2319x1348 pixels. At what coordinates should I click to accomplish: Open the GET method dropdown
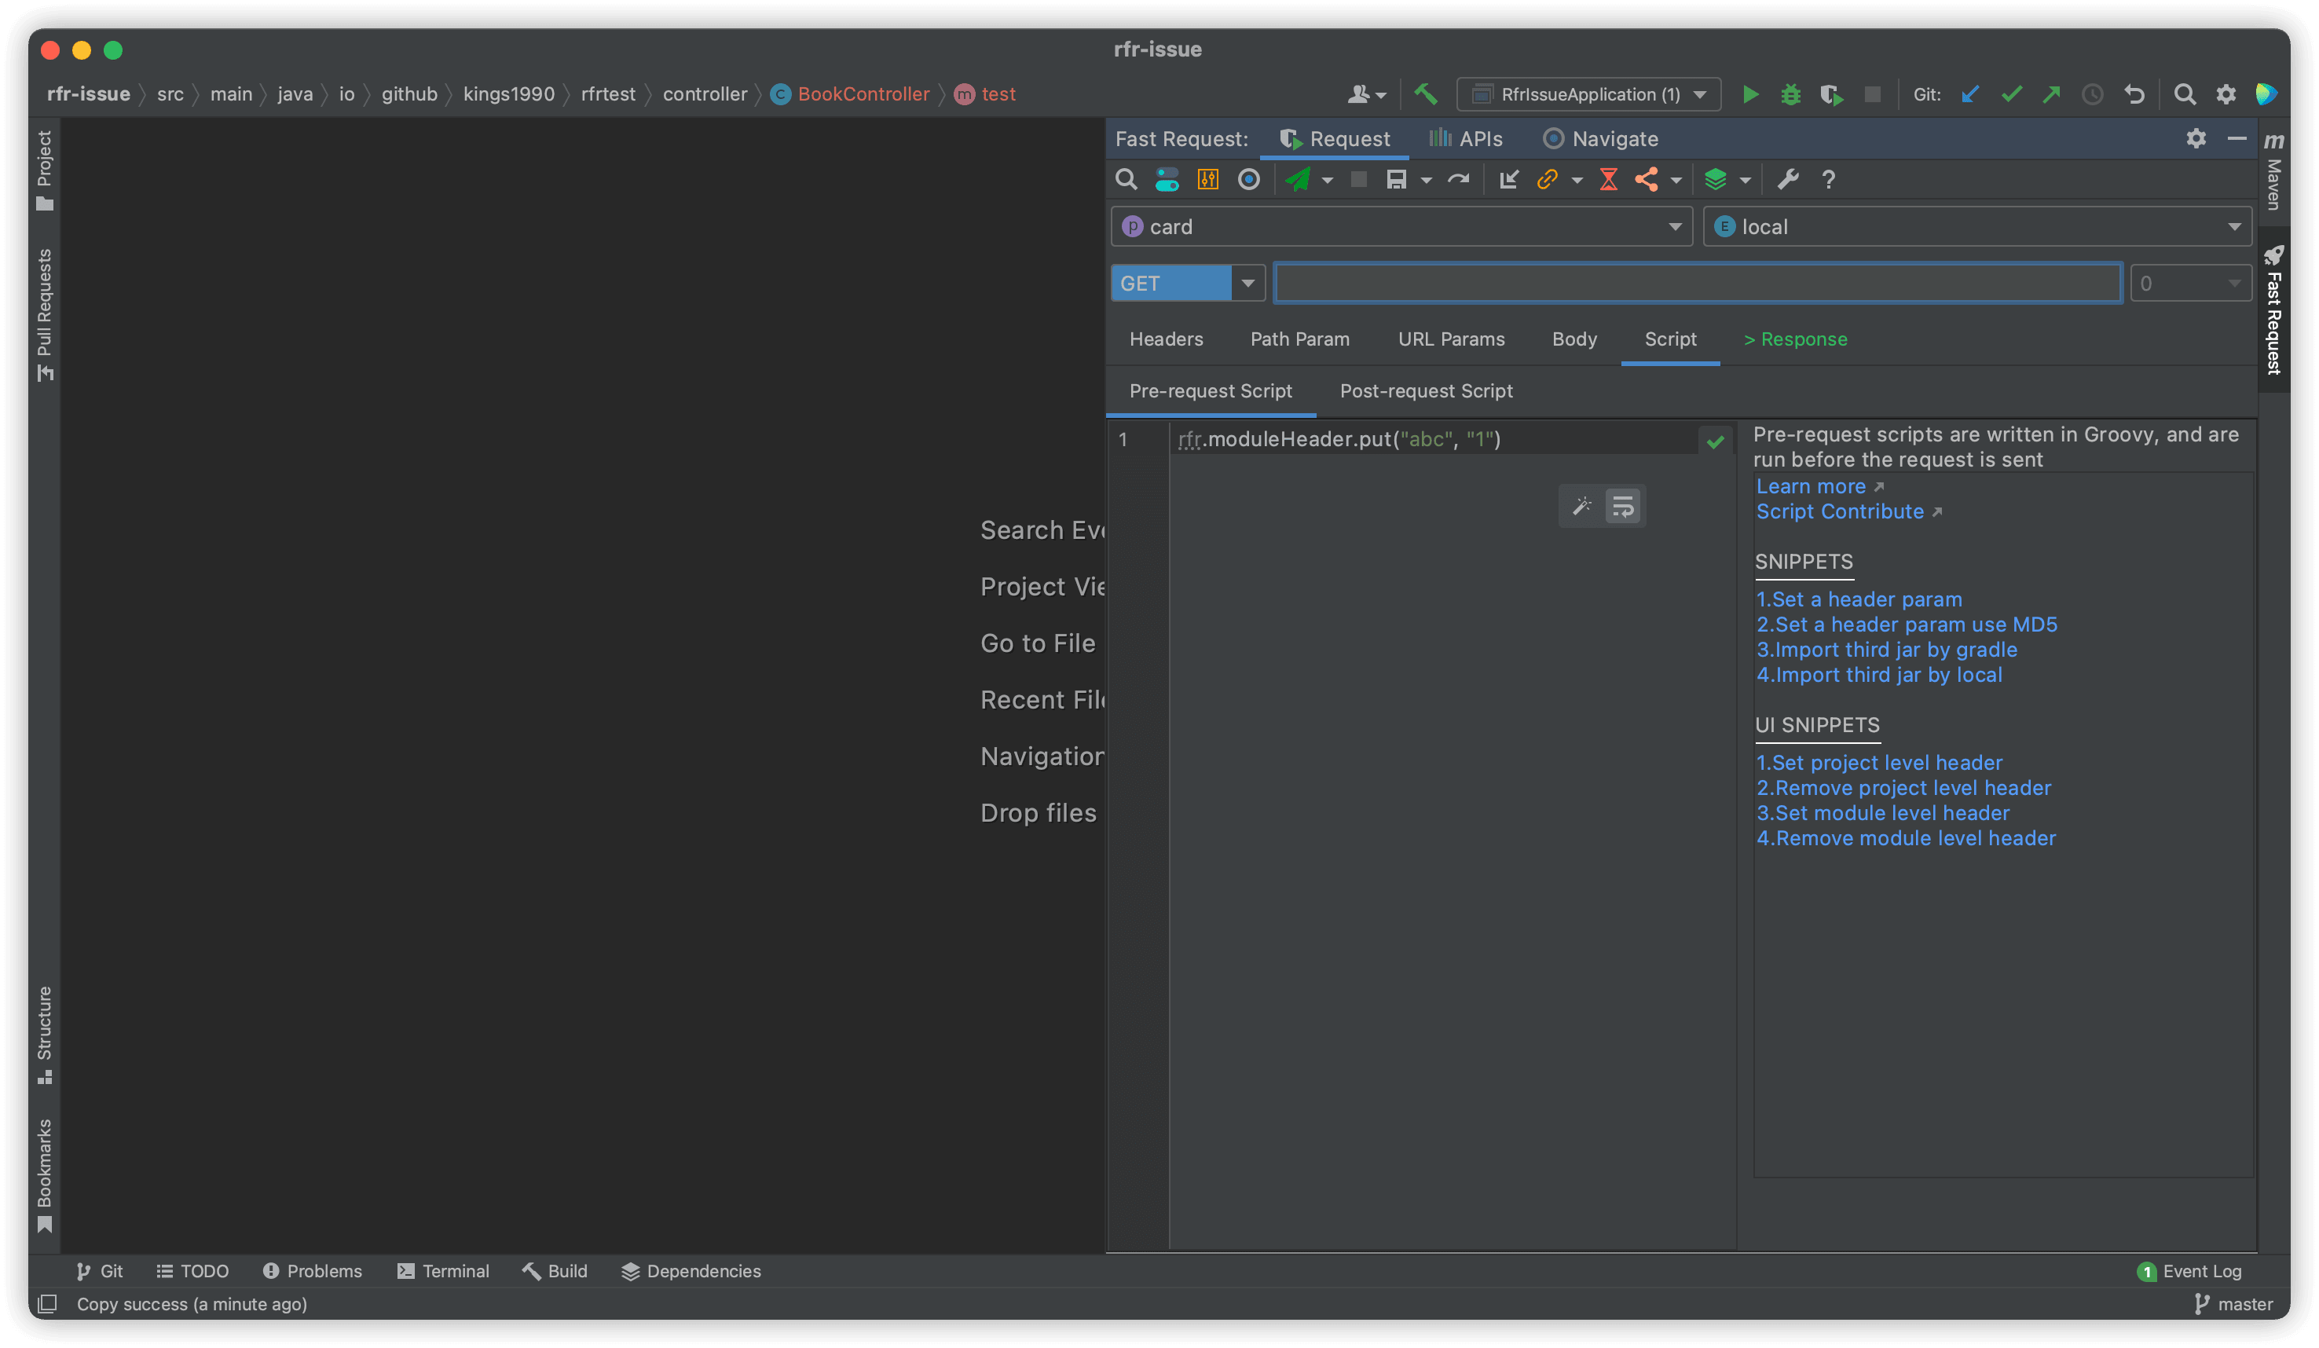tap(1249, 283)
